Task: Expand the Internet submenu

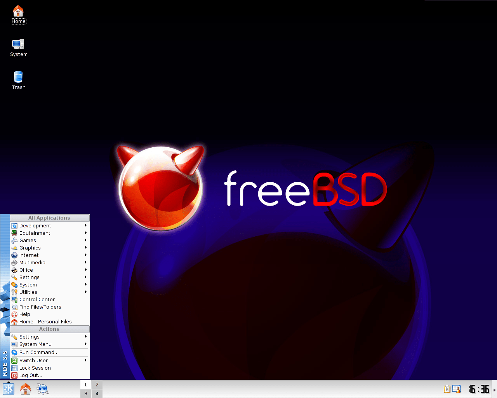Action: 29,255
